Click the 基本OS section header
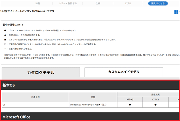180x121 pixels. (x=90, y=85)
